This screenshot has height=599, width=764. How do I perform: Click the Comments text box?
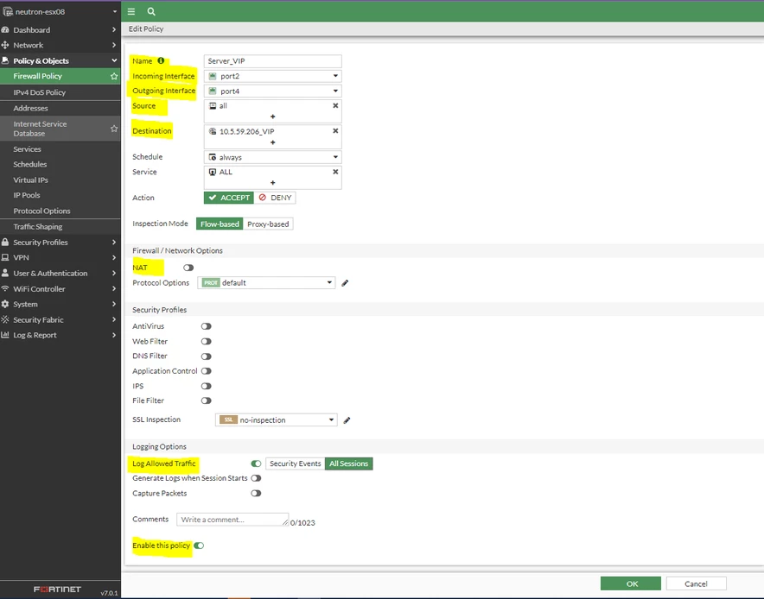click(x=232, y=520)
